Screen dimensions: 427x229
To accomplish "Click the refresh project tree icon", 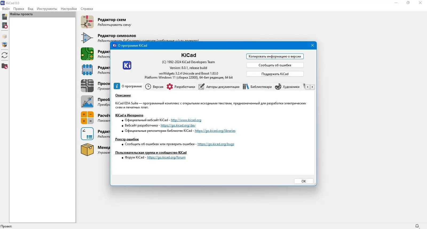I will tap(5, 55).
